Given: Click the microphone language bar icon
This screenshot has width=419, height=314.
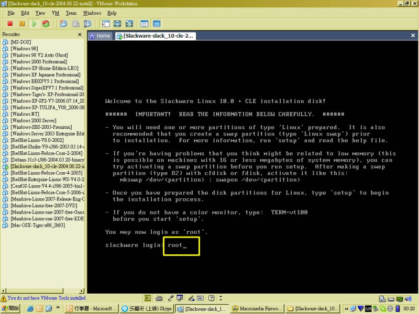Looking at the screenshot, I should coord(170,298).
